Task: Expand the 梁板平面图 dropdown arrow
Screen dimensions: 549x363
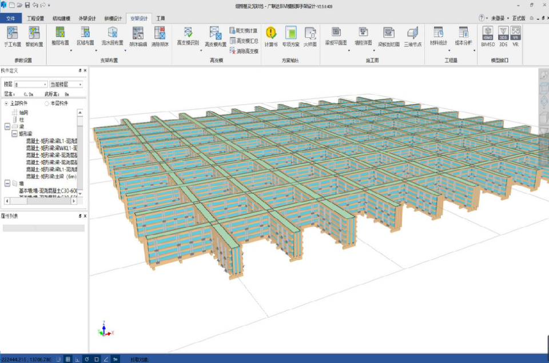Action: [x=349, y=51]
